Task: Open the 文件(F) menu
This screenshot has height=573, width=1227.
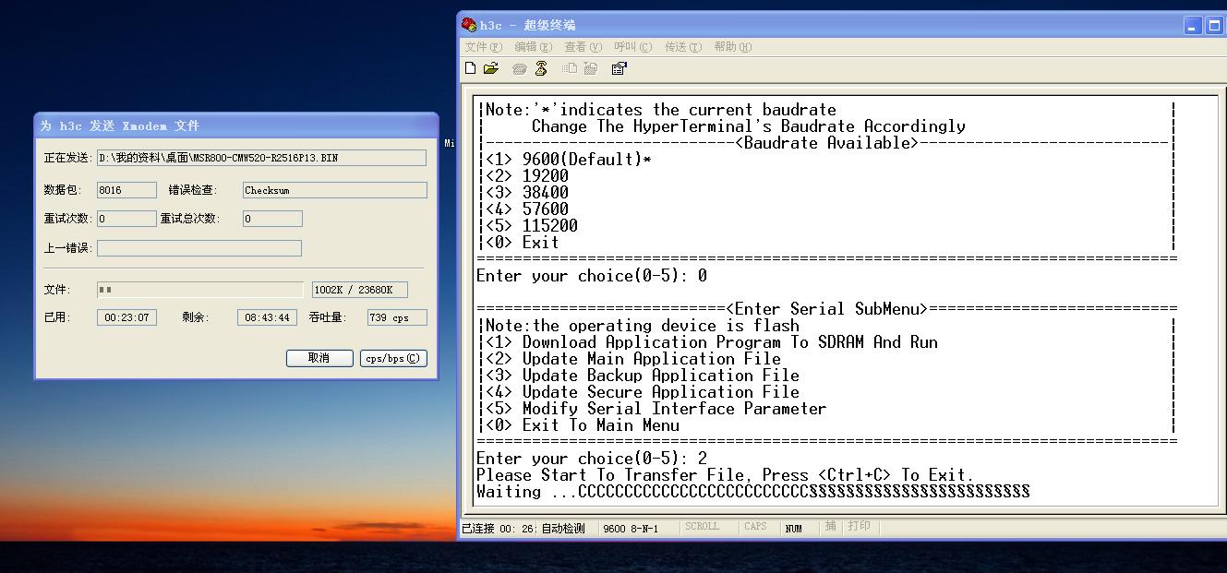Action: tap(484, 47)
